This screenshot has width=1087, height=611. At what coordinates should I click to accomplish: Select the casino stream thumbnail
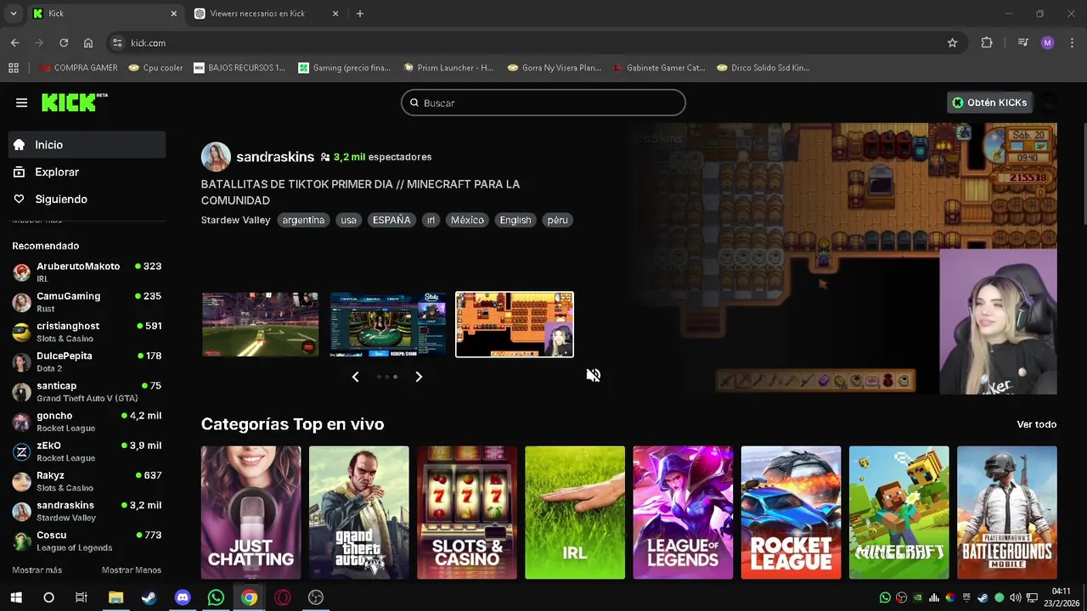click(388, 325)
